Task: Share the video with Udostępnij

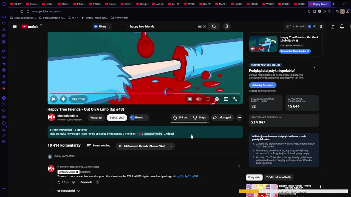Action: click(222, 117)
